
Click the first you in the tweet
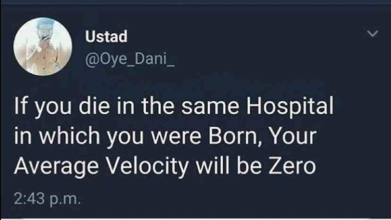coord(52,108)
